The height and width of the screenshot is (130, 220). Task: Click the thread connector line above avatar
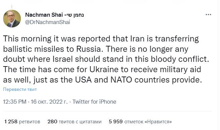pyautogui.click(x=12, y=7)
